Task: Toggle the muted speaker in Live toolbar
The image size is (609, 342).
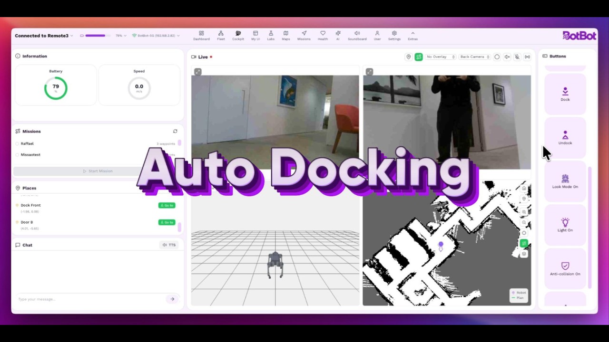Action: [507, 57]
